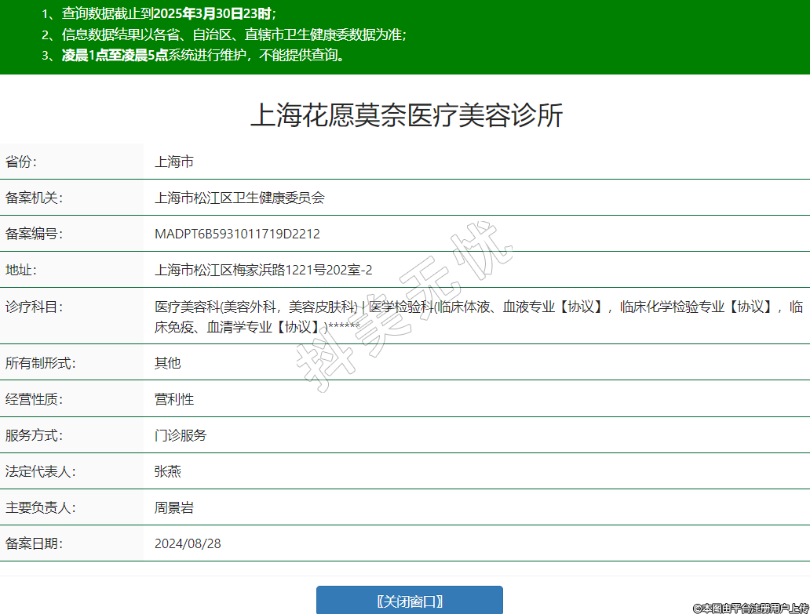Click the 备案机关 value 上海市松江区卫生健康委员会

pos(239,198)
